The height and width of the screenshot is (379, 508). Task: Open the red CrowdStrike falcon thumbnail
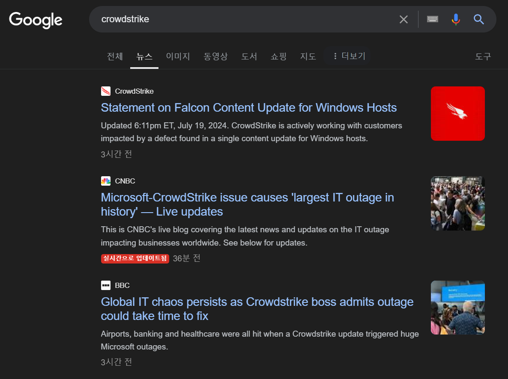pyautogui.click(x=457, y=114)
